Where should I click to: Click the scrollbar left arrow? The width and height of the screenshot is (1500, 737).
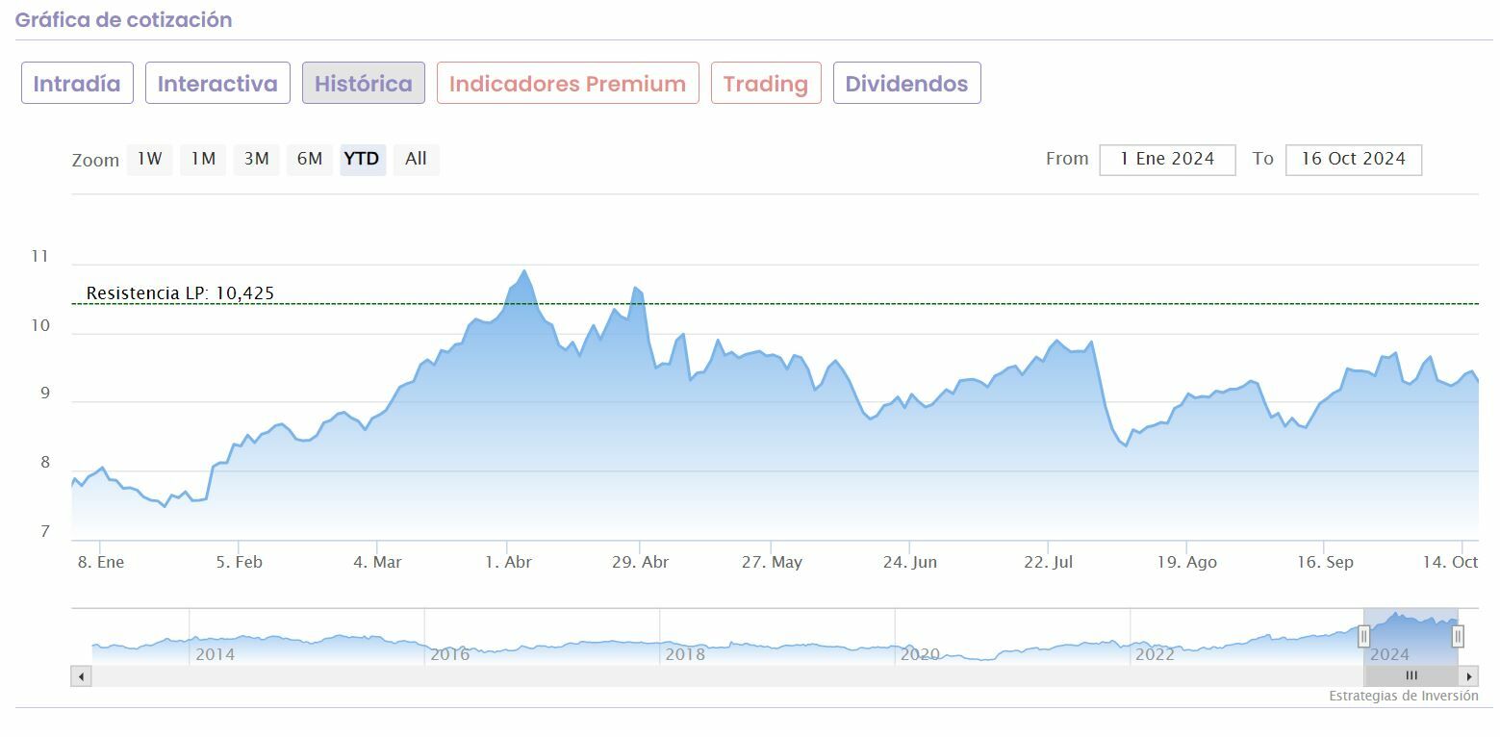tap(82, 676)
